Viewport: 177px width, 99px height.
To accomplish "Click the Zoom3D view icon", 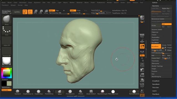I will coord(142,75).
